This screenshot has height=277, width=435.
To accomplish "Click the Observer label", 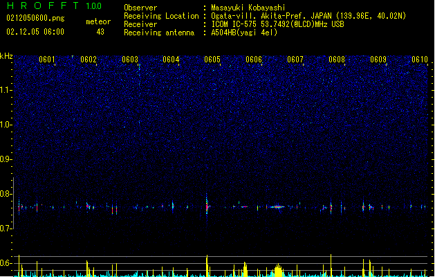I will point(140,8).
